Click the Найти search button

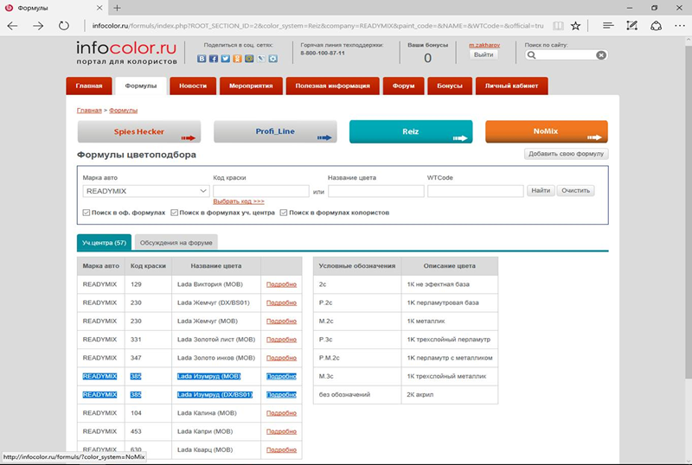541,191
